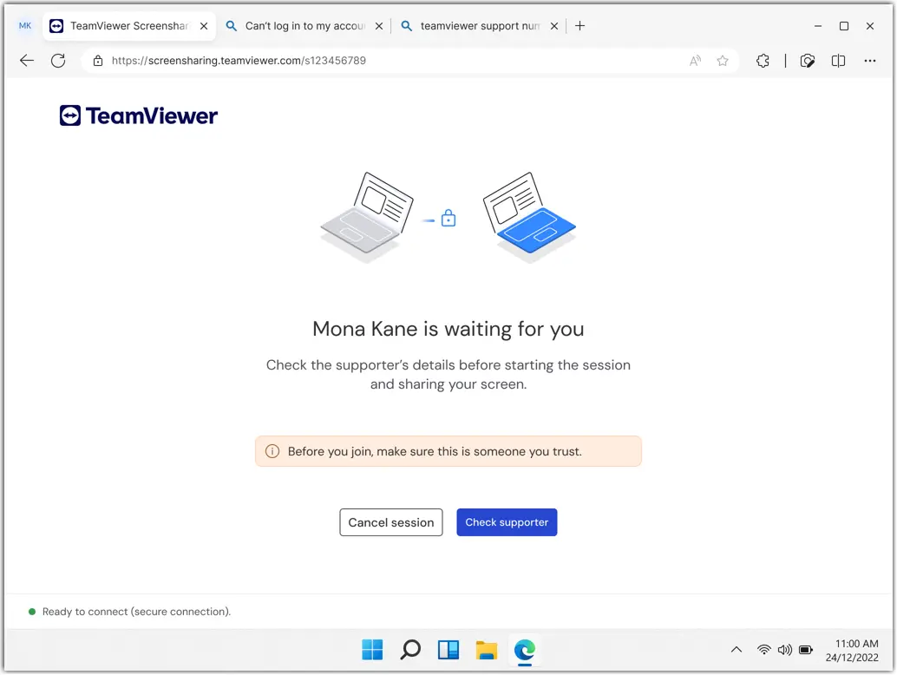Image resolution: width=897 pixels, height=675 pixels.
Task: Click Microsoft Edge taskbar icon
Action: (525, 650)
